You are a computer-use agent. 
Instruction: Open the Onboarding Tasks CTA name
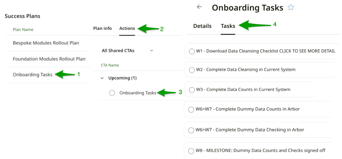pyautogui.click(x=138, y=93)
